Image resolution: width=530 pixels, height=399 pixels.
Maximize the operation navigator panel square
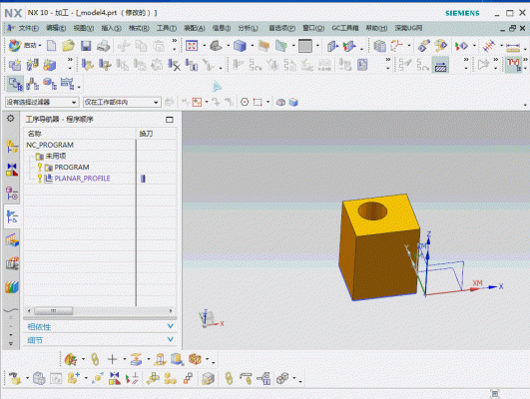pos(170,120)
